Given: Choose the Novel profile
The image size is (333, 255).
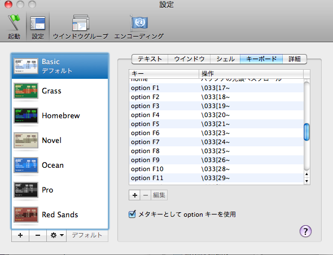Looking at the screenshot, I should [x=60, y=140].
